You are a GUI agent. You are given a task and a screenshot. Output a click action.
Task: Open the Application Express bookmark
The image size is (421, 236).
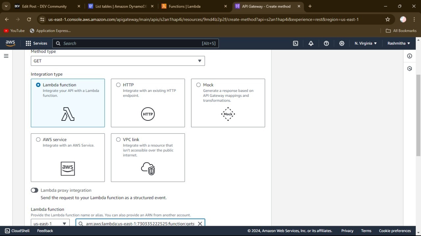50,31
